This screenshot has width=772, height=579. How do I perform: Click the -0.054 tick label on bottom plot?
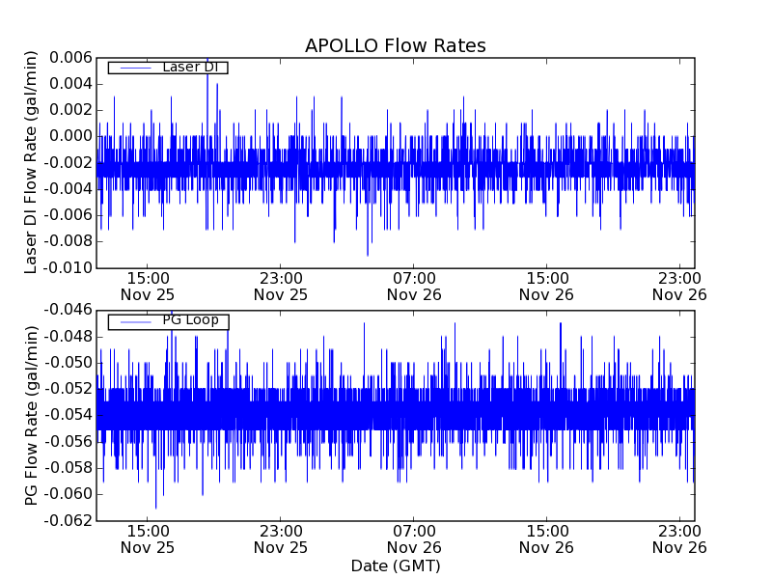coord(69,415)
